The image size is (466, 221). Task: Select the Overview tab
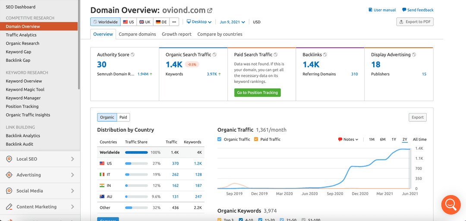[x=103, y=34]
